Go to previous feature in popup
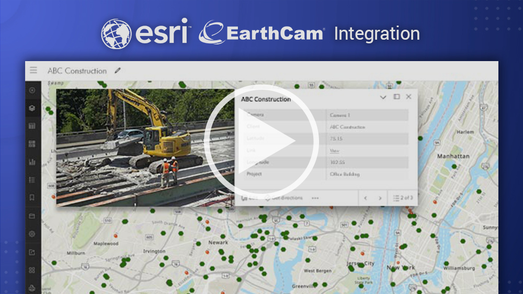Screen dimensions: 523x294 coord(366,198)
